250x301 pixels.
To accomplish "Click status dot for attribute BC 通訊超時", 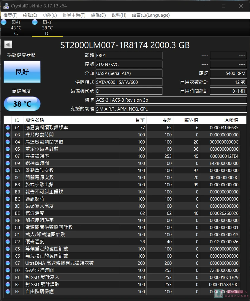I will (8, 199).
